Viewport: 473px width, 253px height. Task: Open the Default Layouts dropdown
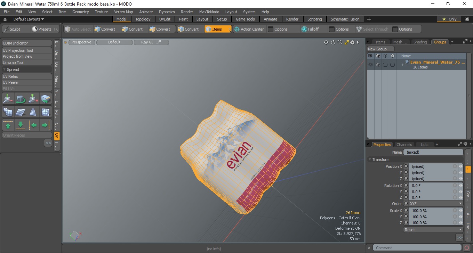click(x=29, y=19)
